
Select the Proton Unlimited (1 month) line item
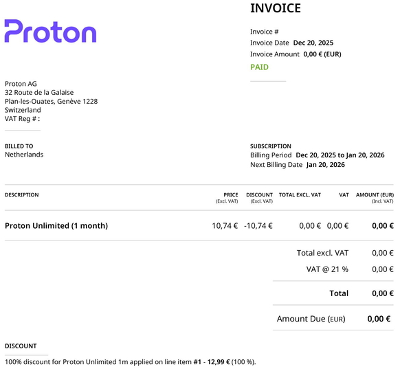[x=56, y=225]
